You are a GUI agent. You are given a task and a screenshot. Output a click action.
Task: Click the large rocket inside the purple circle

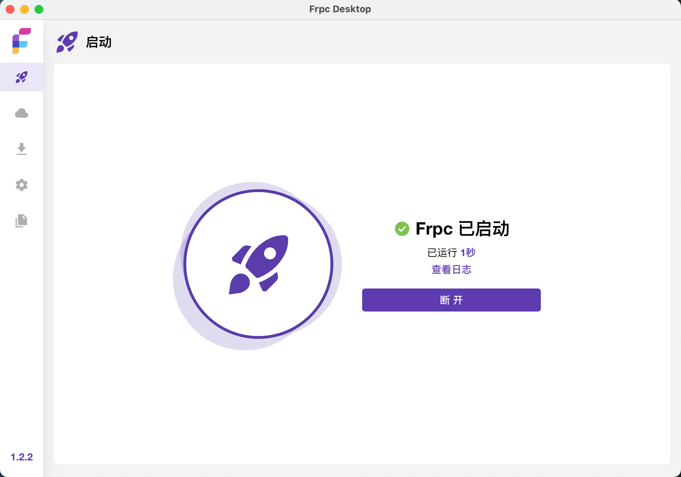(258, 264)
